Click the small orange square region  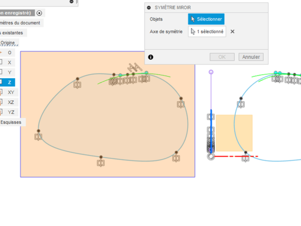point(234,133)
